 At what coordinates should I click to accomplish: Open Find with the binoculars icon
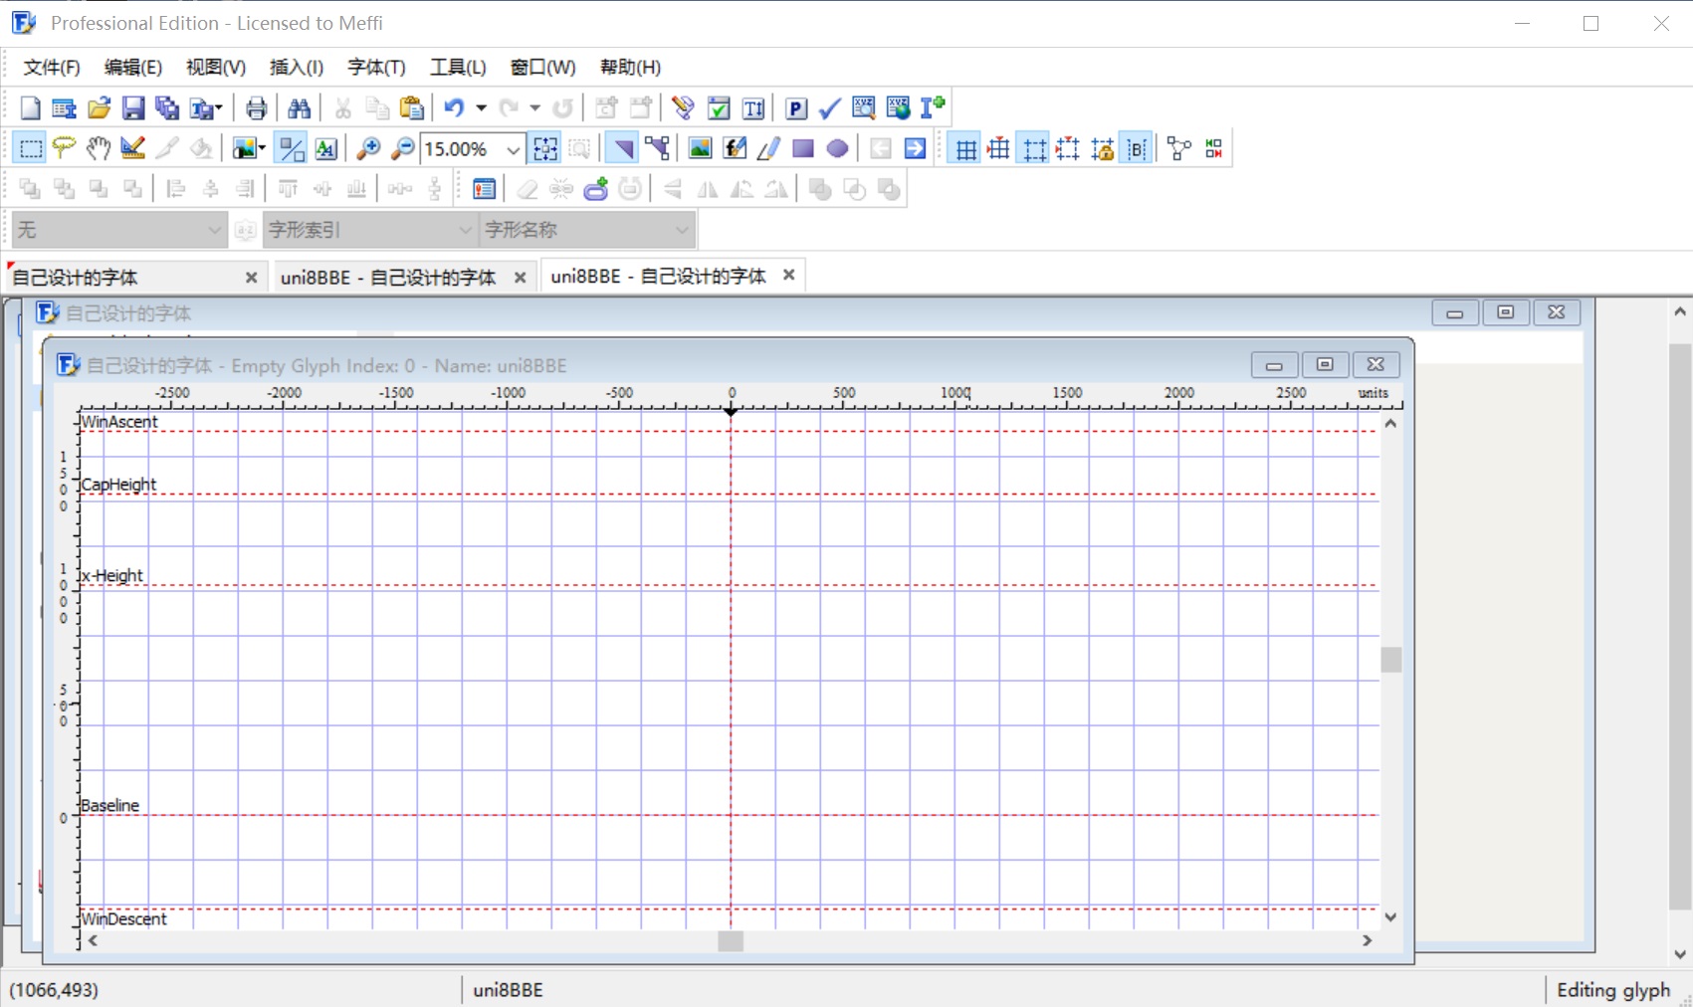299,107
